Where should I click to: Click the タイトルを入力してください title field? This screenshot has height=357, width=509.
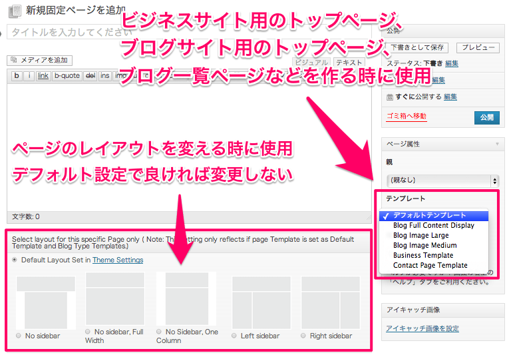[189, 32]
